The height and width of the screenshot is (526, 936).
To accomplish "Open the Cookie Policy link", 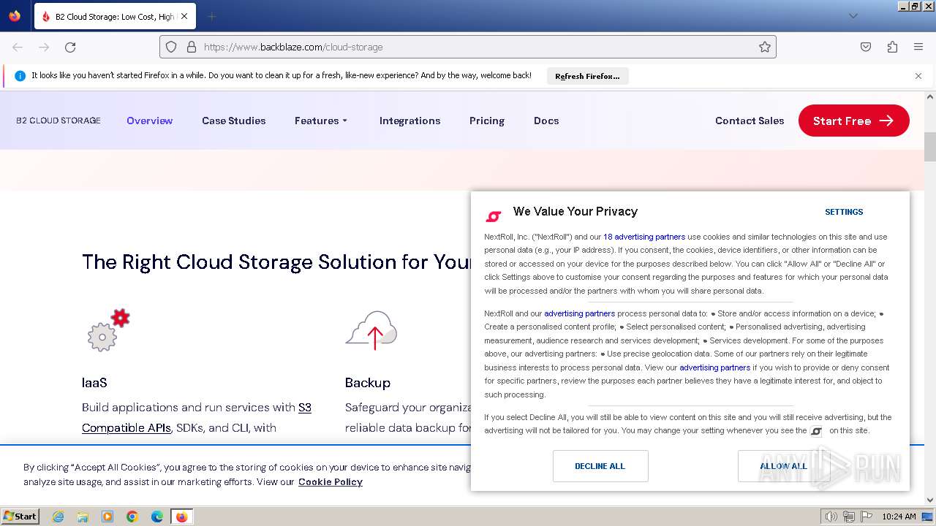I will [330, 481].
